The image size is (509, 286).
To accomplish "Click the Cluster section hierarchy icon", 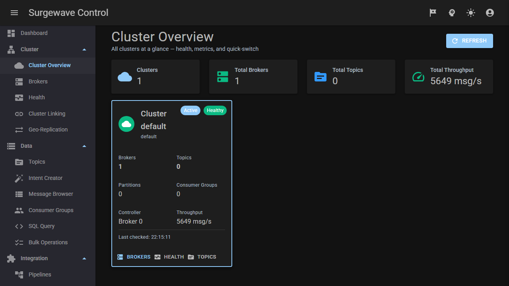I will (11, 50).
